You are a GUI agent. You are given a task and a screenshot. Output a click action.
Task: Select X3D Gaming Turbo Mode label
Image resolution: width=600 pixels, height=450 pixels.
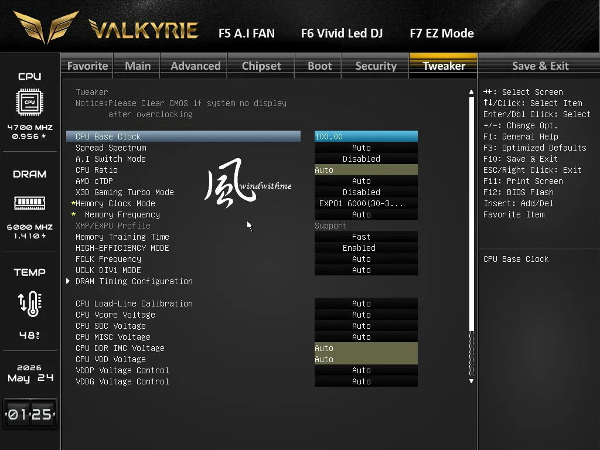coord(124,192)
